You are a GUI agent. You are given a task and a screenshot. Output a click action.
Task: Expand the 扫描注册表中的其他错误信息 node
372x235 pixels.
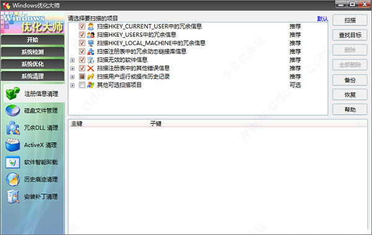point(73,69)
